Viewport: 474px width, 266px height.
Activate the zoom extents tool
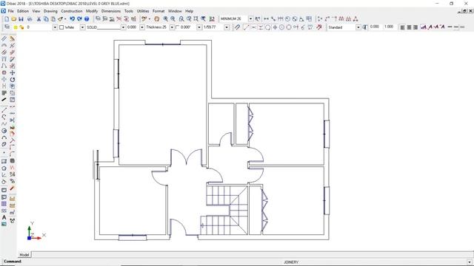coord(196,18)
